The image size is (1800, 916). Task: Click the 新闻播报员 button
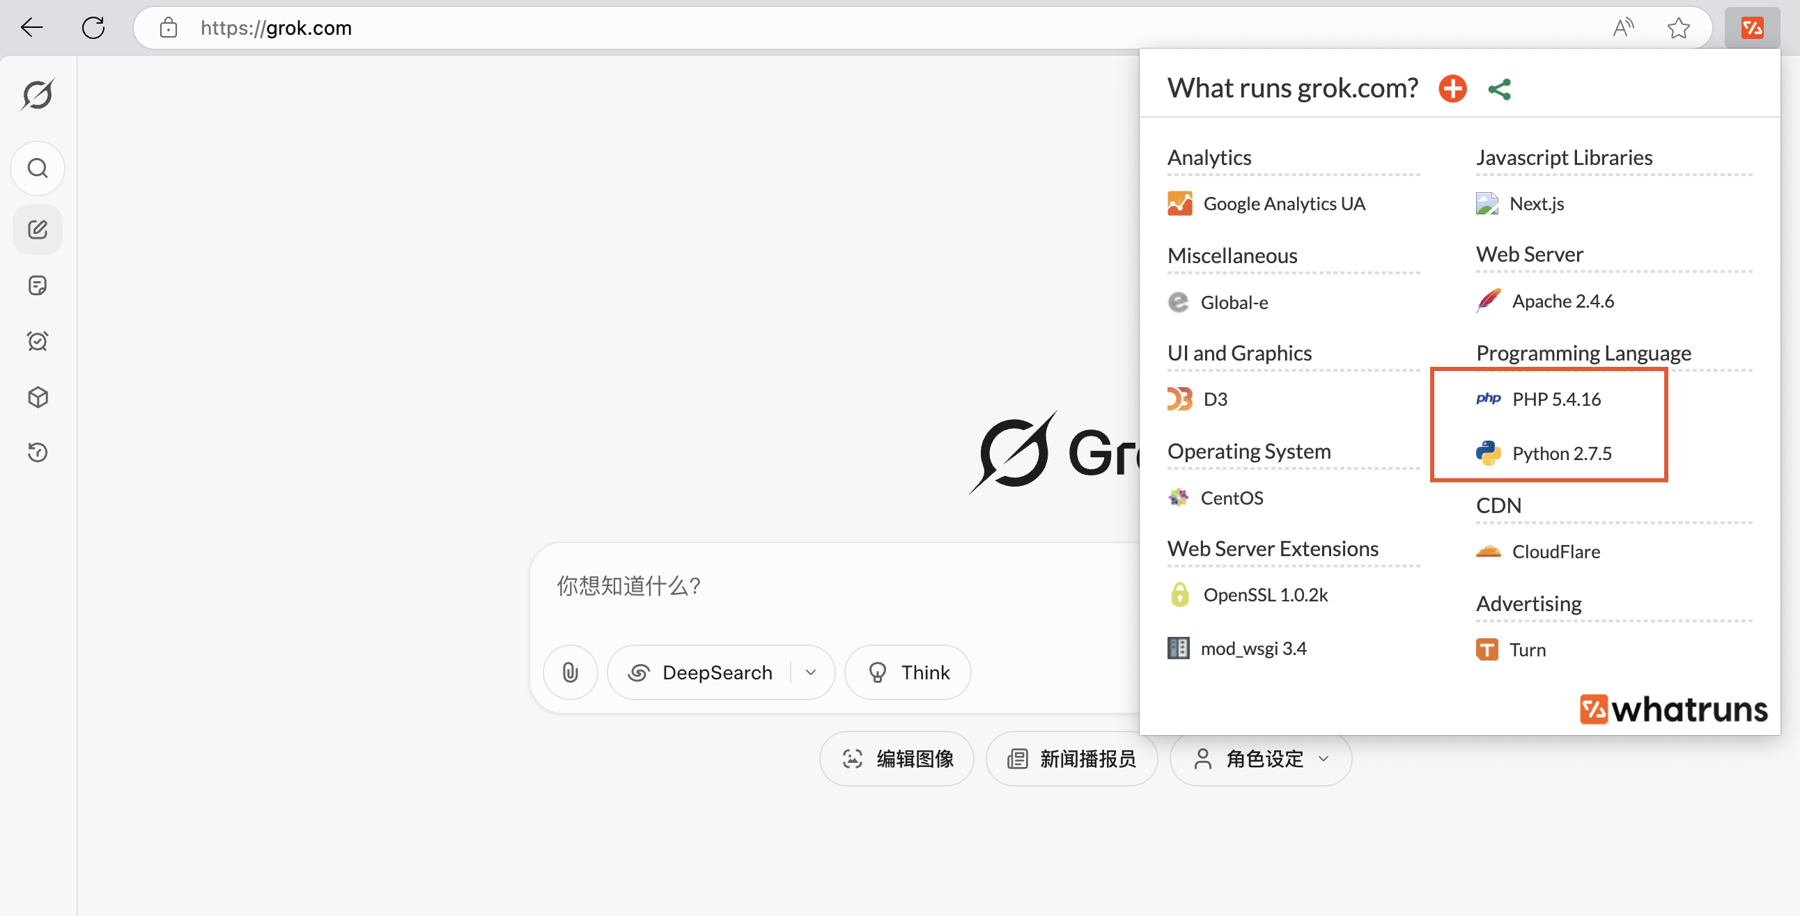[x=1071, y=759]
